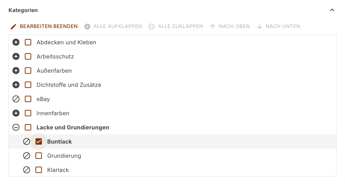The height and width of the screenshot is (184, 345).
Task: Click the no-children icon next to eBay
Action: (16, 99)
